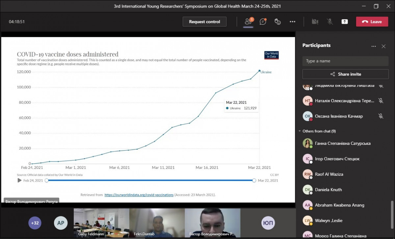Unmute the microphone

(x=329, y=22)
